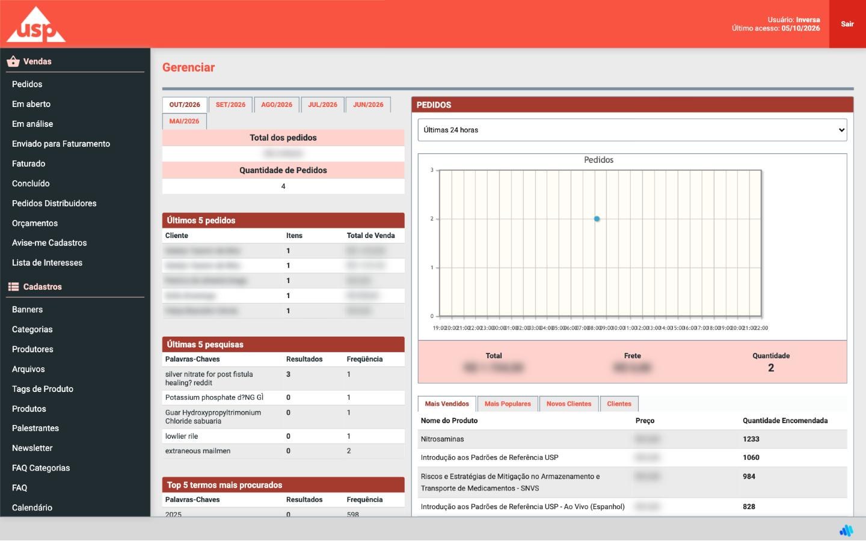Switch to the AGO/2026 tab
866x541 pixels.
click(277, 105)
